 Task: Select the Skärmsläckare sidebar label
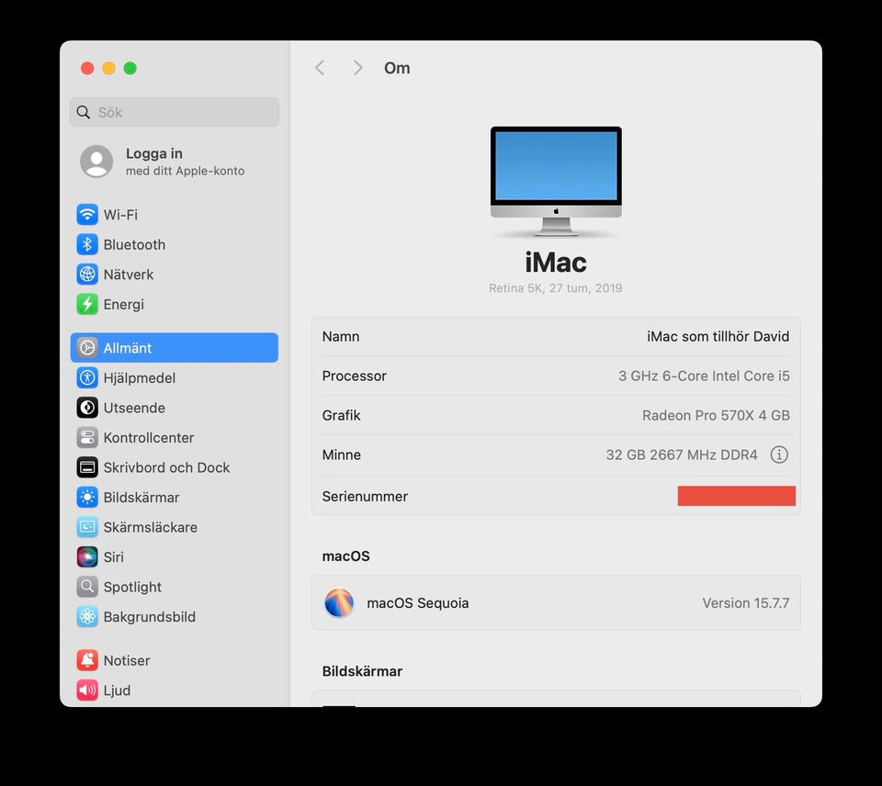tap(150, 526)
